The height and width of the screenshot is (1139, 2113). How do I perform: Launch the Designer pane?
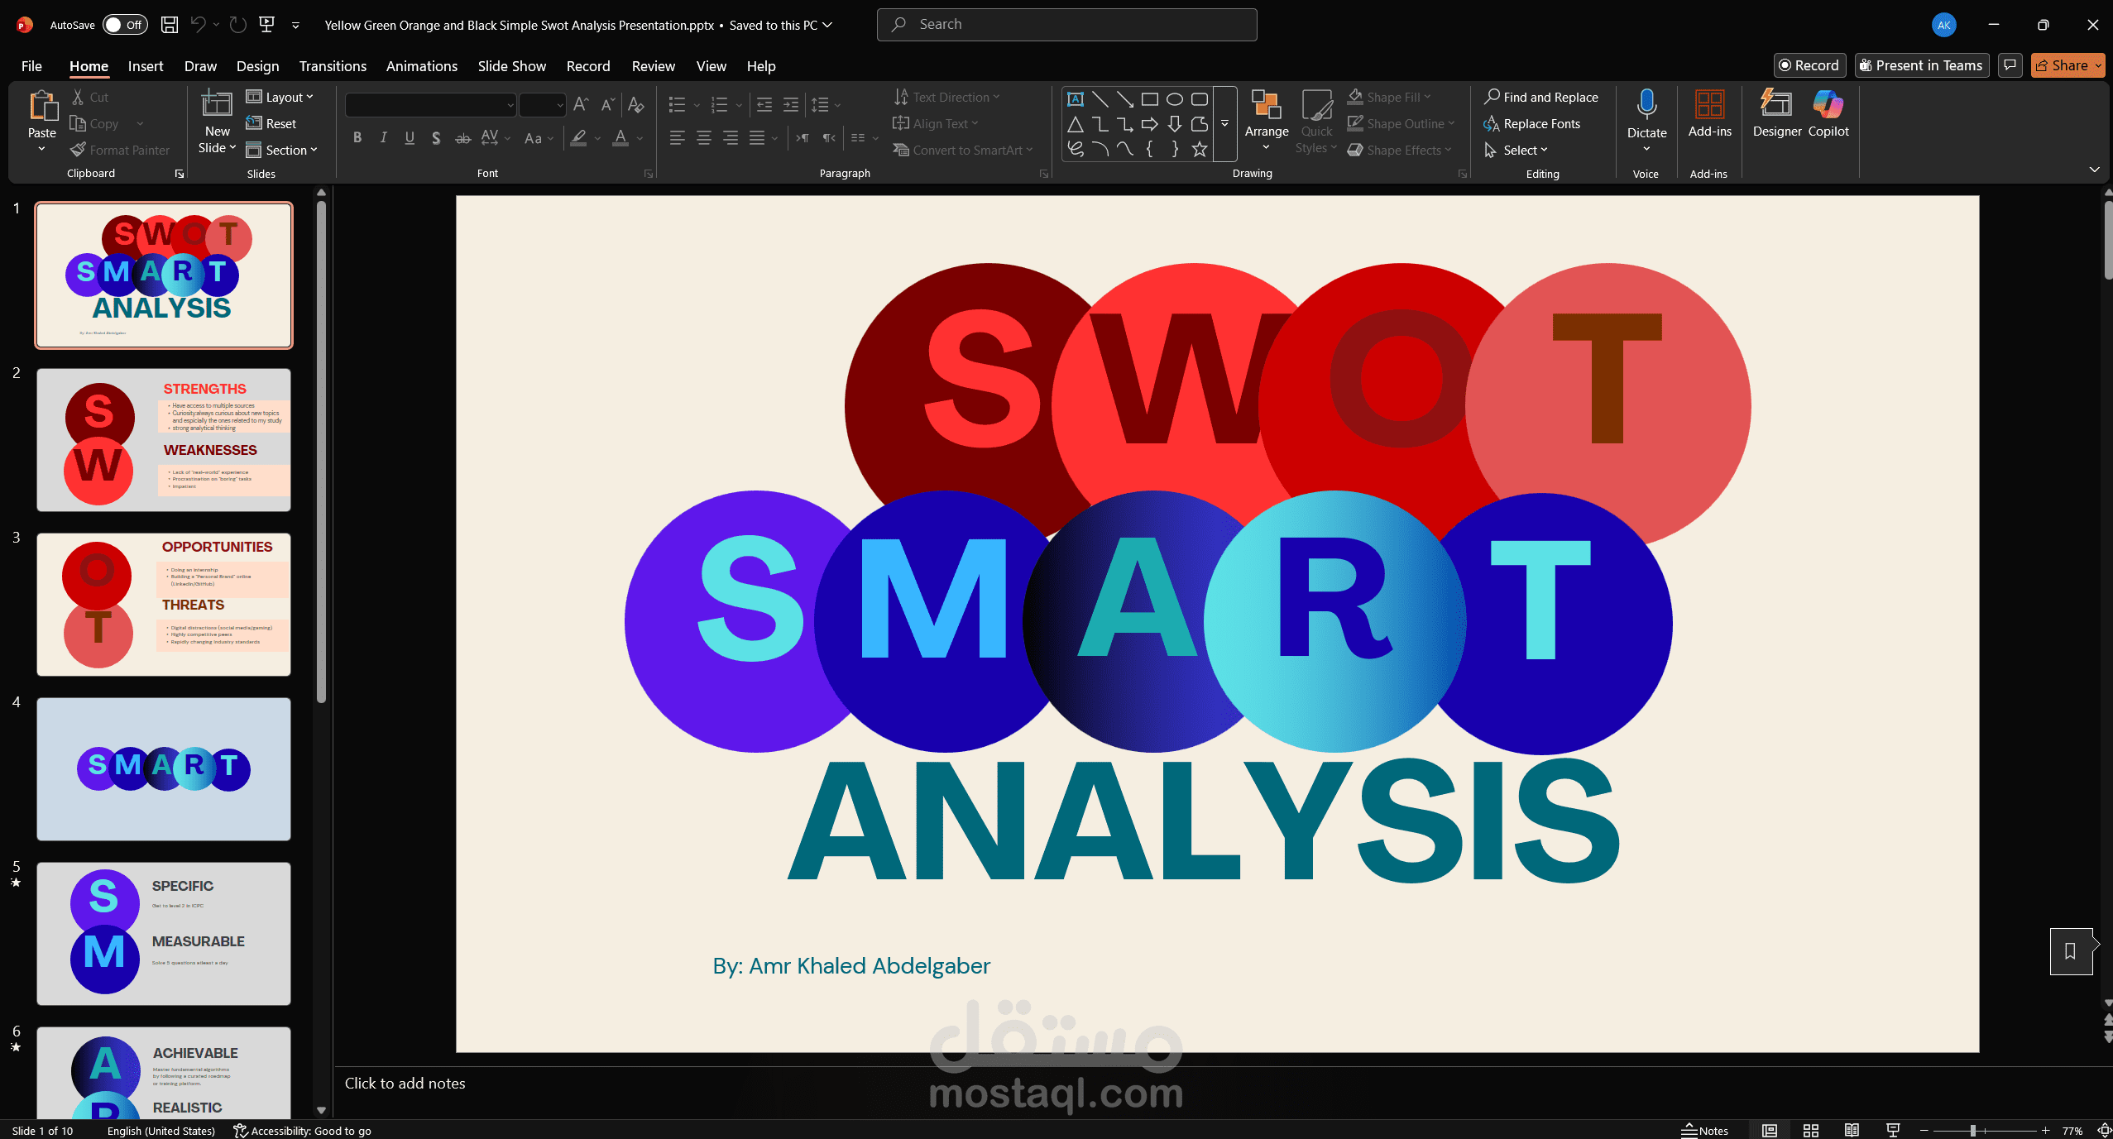tap(1776, 116)
